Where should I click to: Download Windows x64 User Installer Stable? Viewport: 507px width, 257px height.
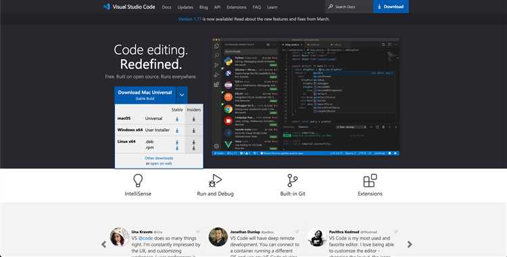[x=177, y=130]
